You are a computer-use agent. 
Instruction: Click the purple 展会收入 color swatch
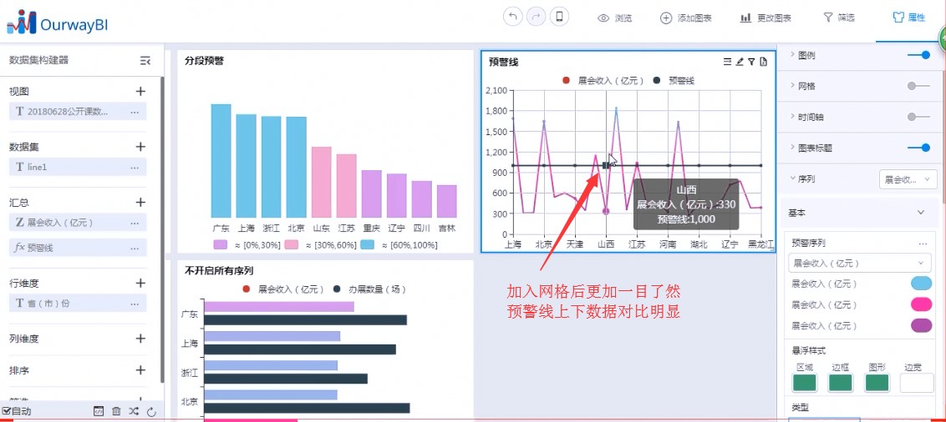tap(921, 326)
